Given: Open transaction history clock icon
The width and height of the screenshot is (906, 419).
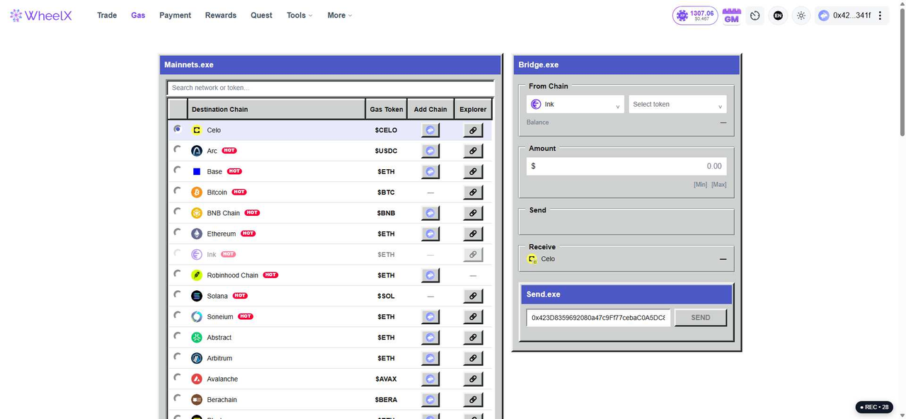Looking at the screenshot, I should pyautogui.click(x=755, y=16).
